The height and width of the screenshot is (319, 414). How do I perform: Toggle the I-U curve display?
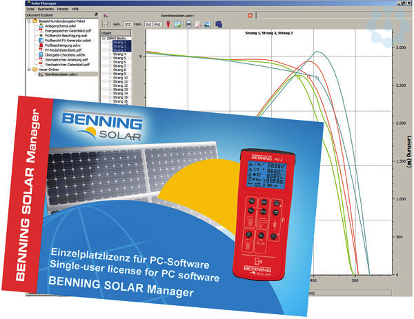coord(146,23)
